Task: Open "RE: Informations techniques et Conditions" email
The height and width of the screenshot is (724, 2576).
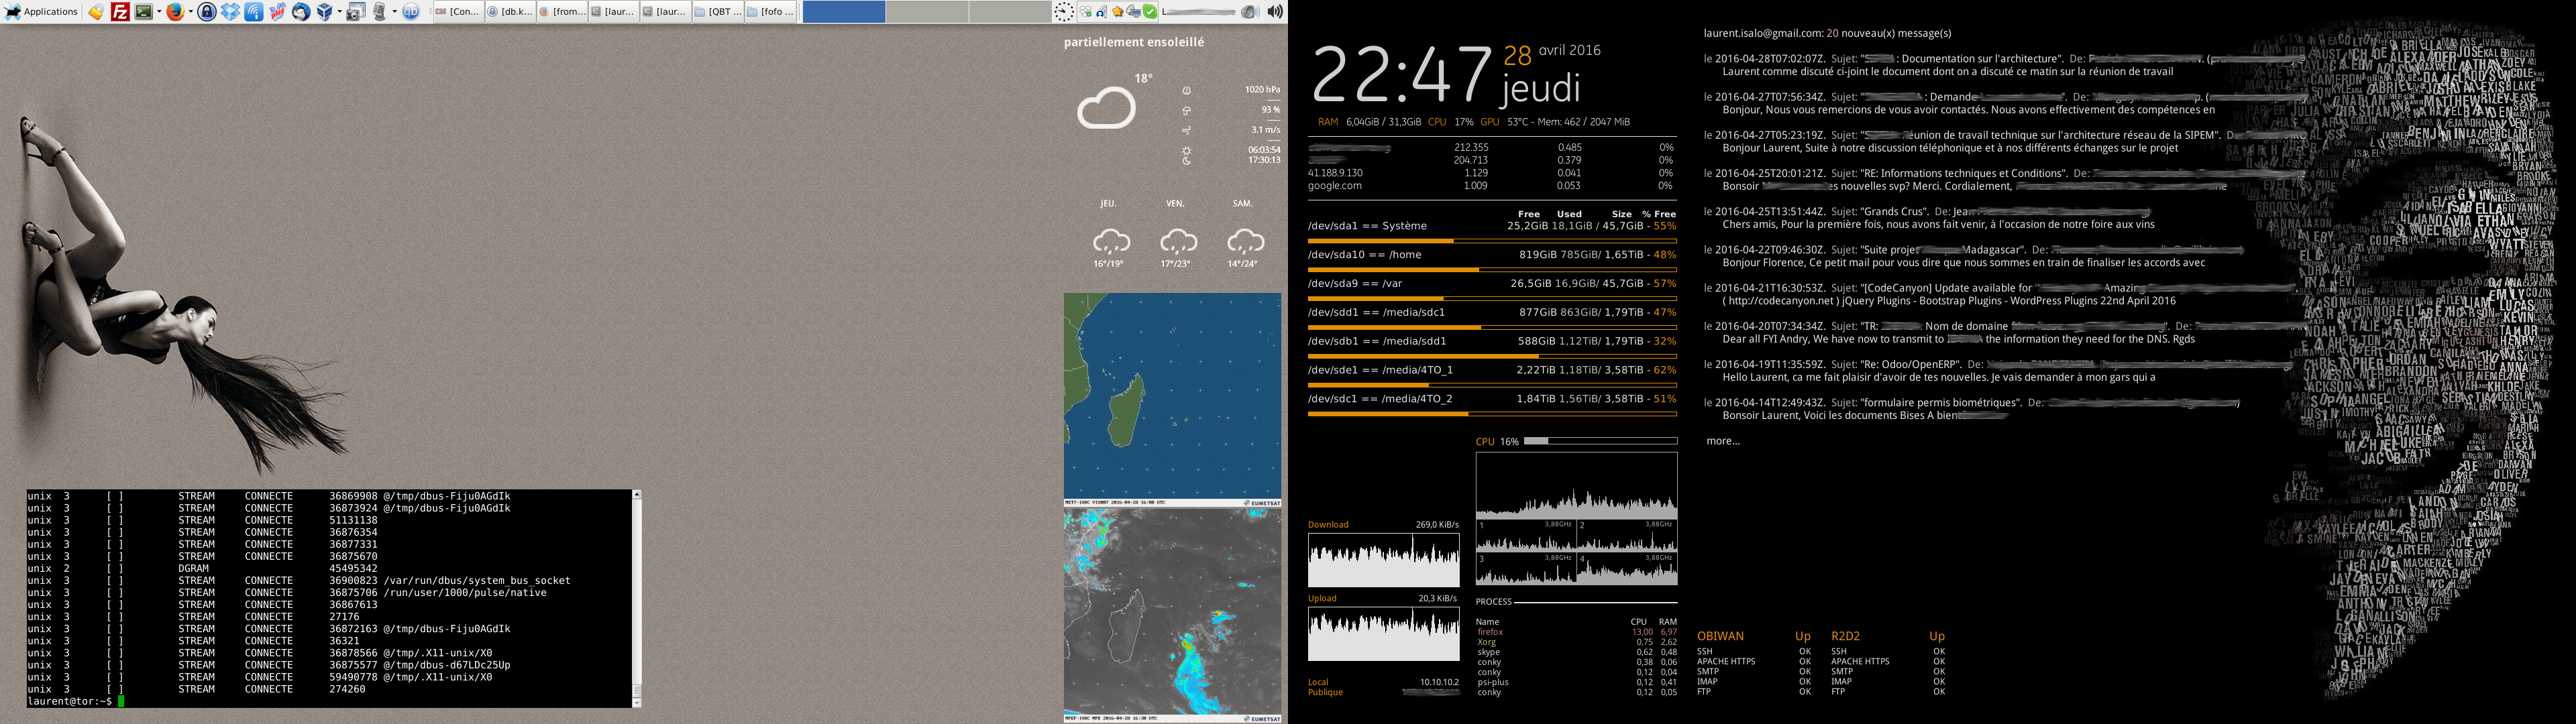Action: (2005, 179)
